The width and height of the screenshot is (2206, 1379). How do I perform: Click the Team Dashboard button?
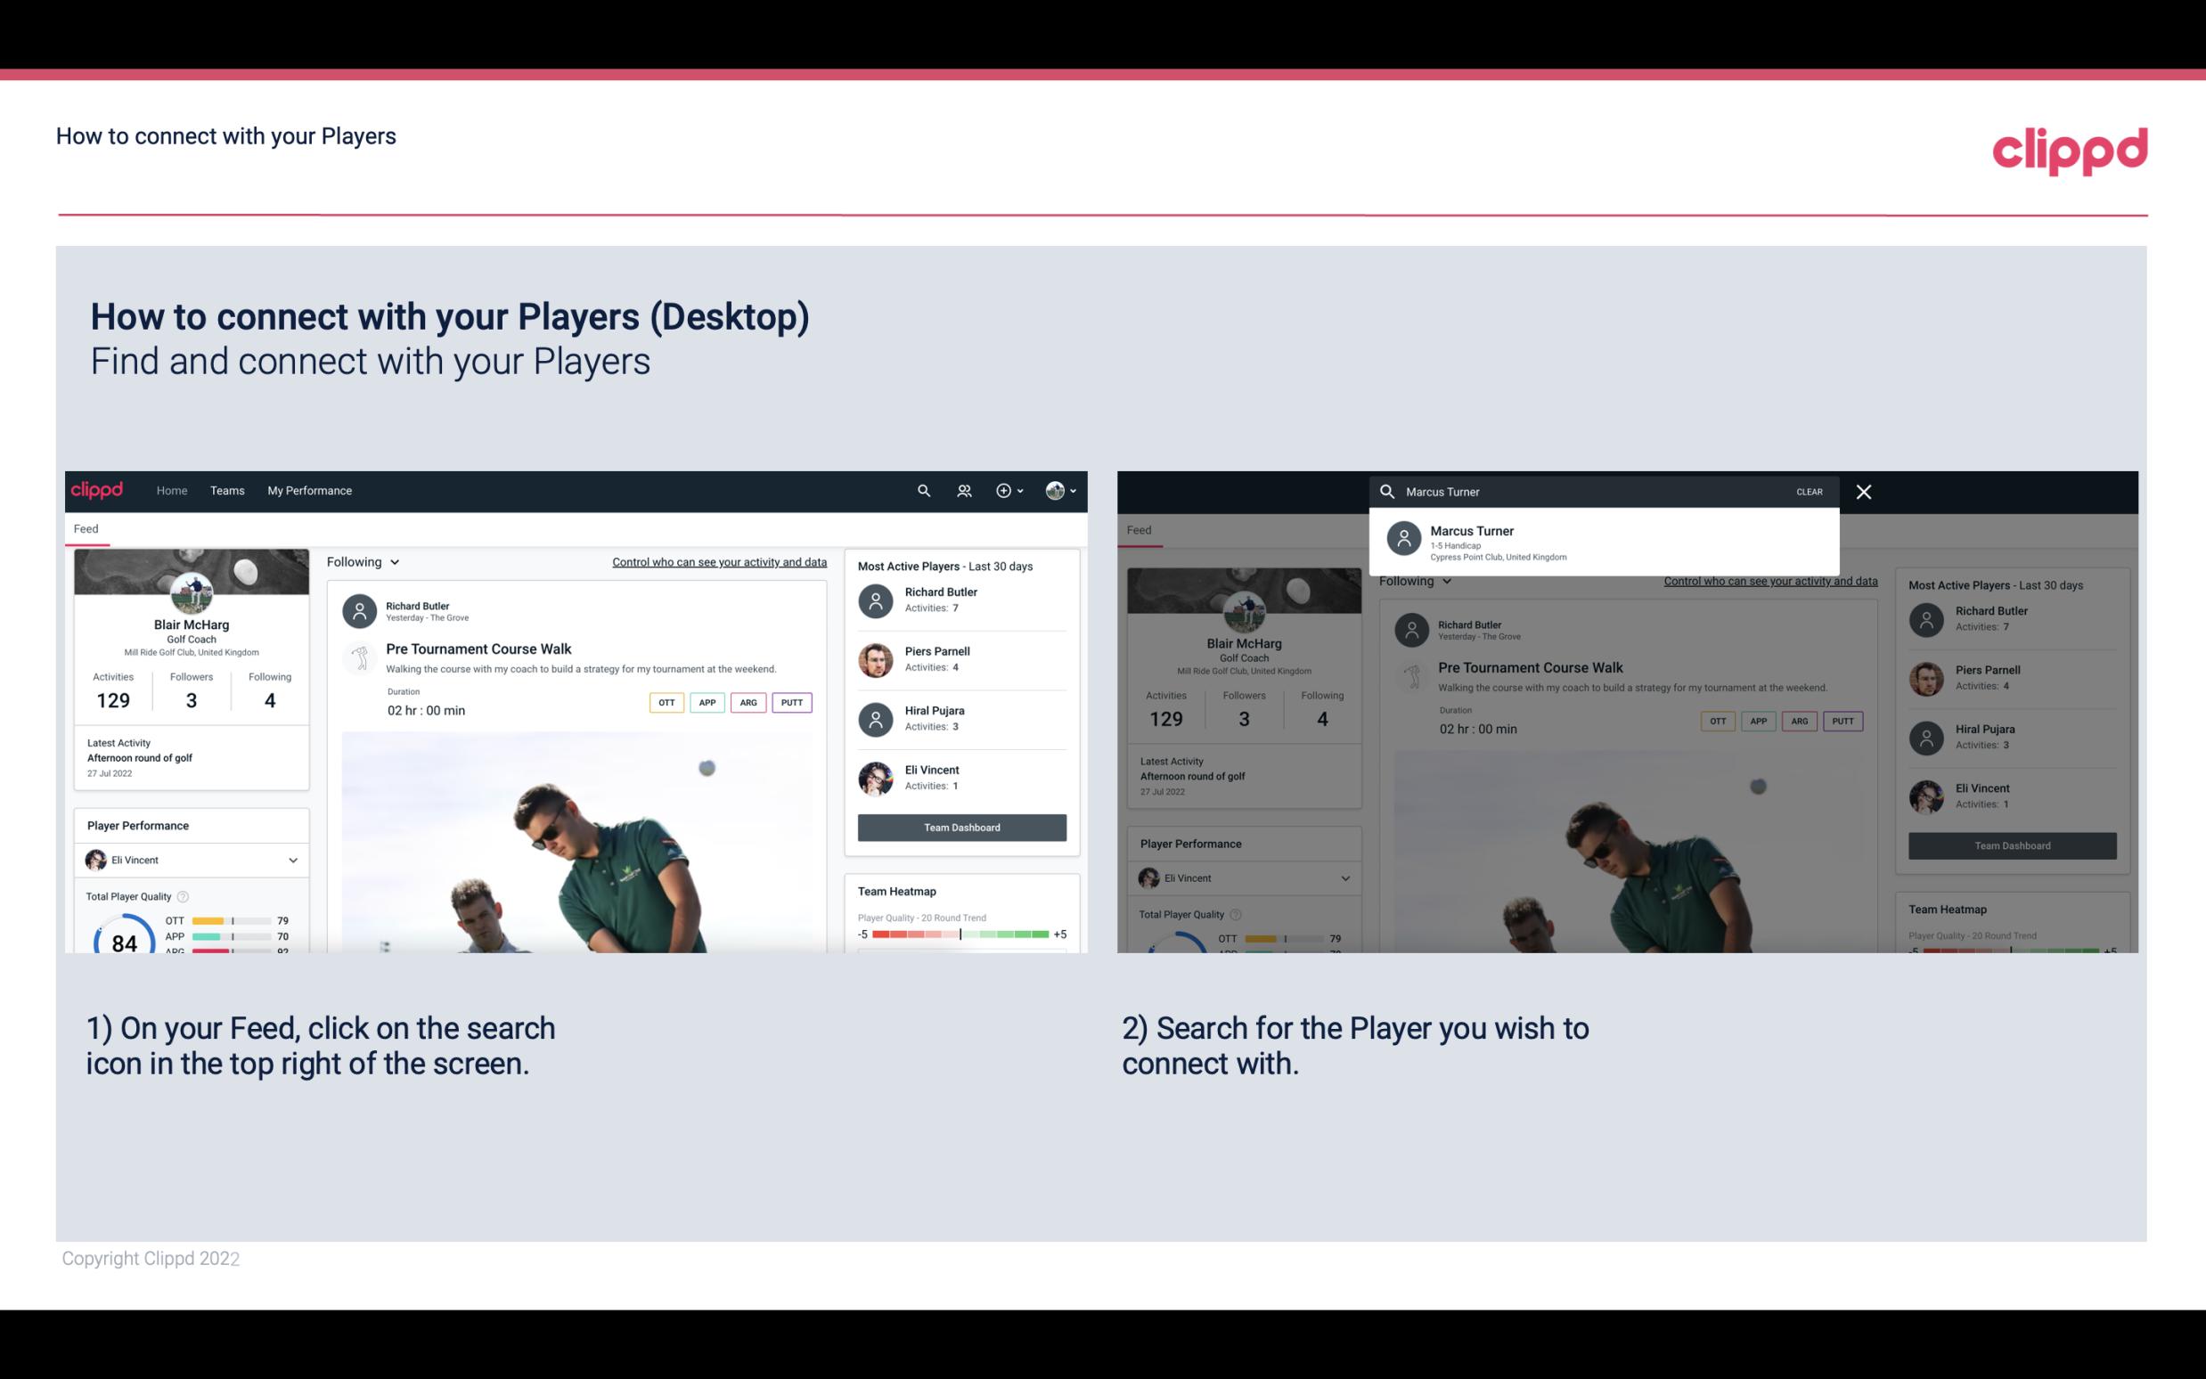[x=960, y=826]
